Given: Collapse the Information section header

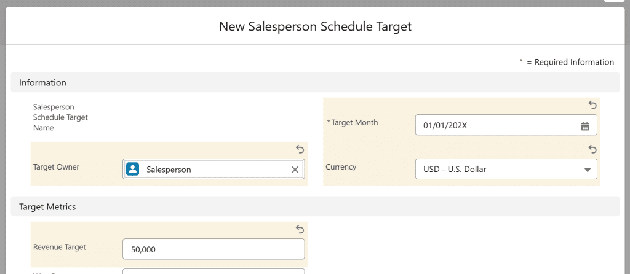Looking at the screenshot, I should click(43, 82).
